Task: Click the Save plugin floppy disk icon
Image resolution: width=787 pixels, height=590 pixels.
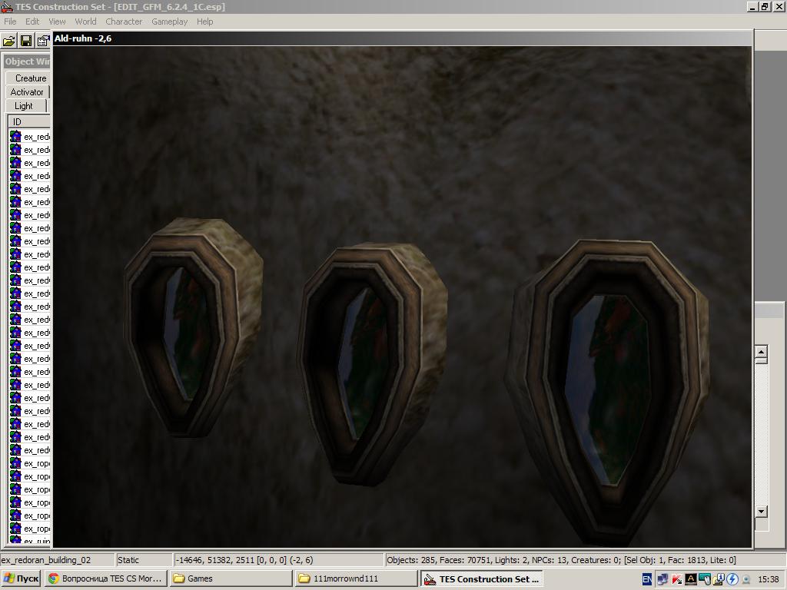Action: [x=26, y=41]
